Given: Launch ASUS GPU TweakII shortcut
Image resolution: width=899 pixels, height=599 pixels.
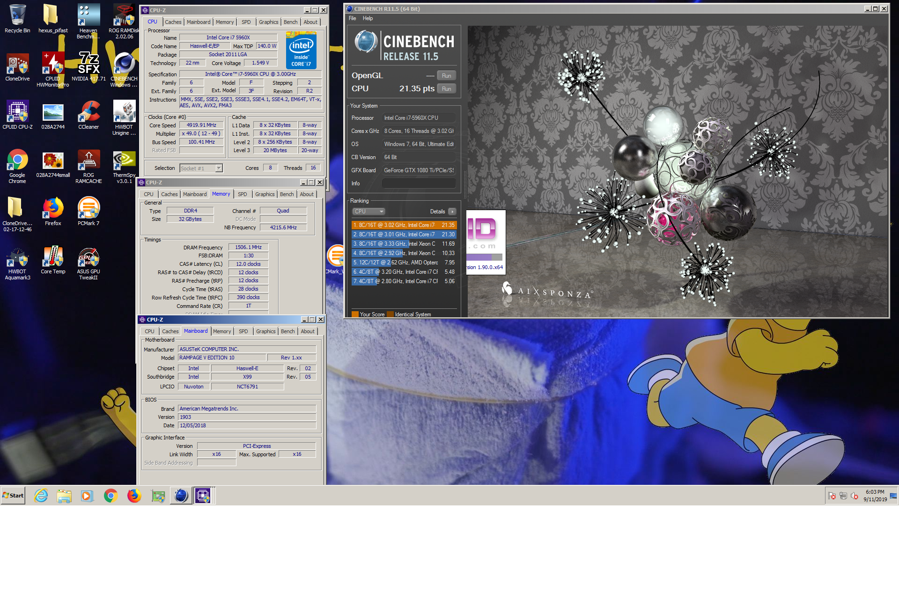Looking at the screenshot, I should point(88,263).
